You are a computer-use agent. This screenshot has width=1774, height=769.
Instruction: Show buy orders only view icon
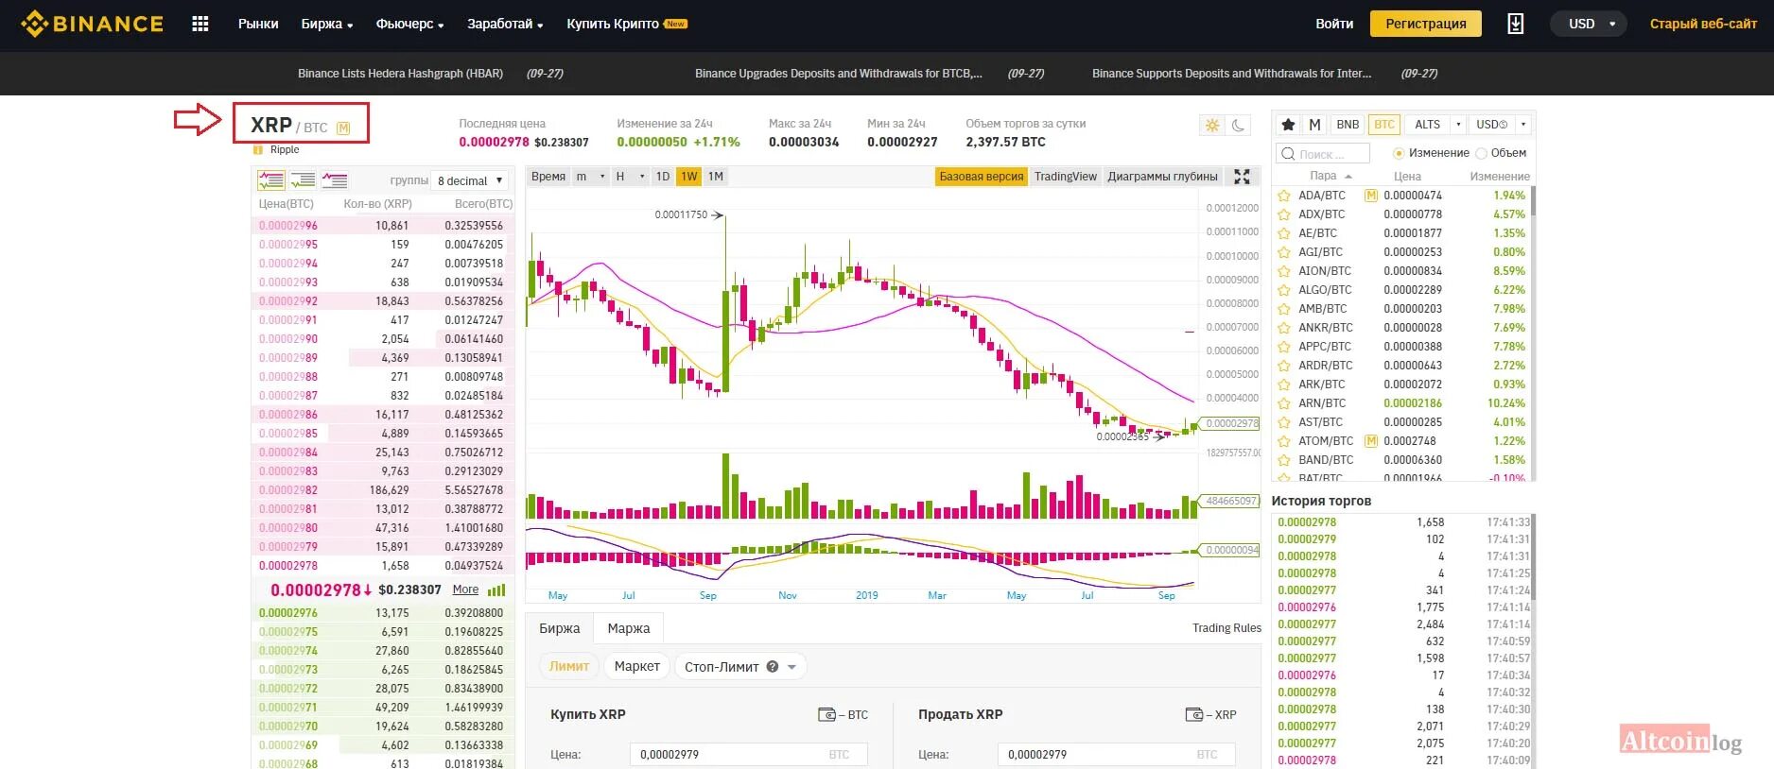coord(303,180)
